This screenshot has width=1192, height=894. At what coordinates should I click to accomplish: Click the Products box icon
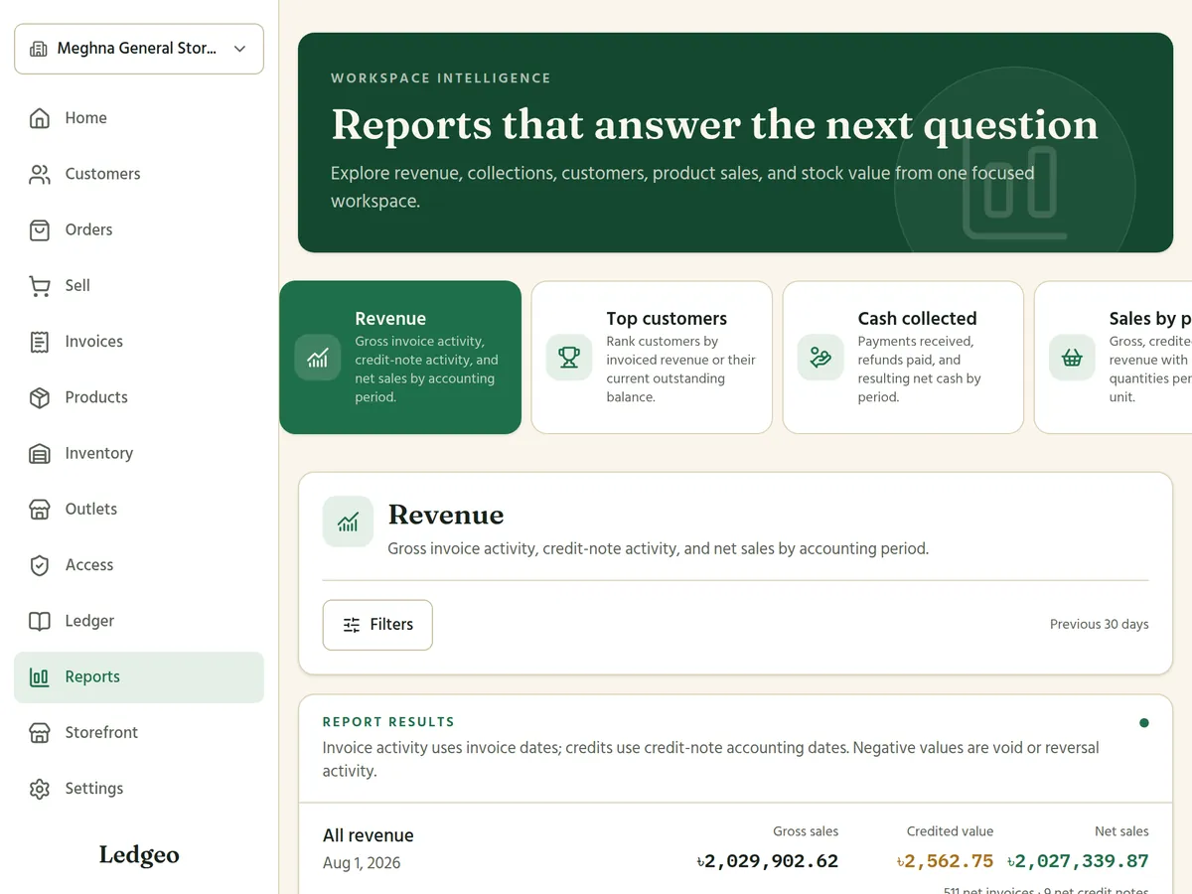point(40,397)
